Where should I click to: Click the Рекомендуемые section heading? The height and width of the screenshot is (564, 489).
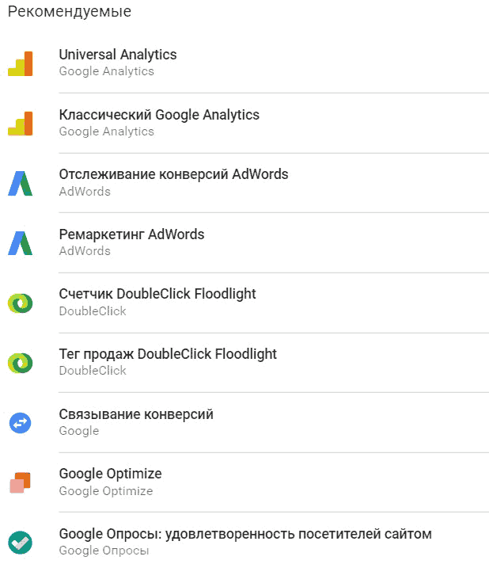pos(70,12)
